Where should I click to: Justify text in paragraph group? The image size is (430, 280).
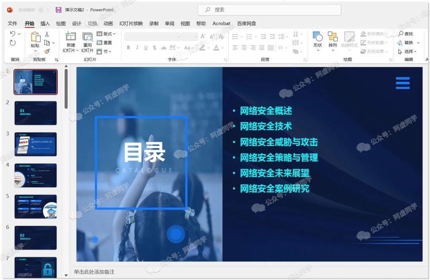(262, 48)
